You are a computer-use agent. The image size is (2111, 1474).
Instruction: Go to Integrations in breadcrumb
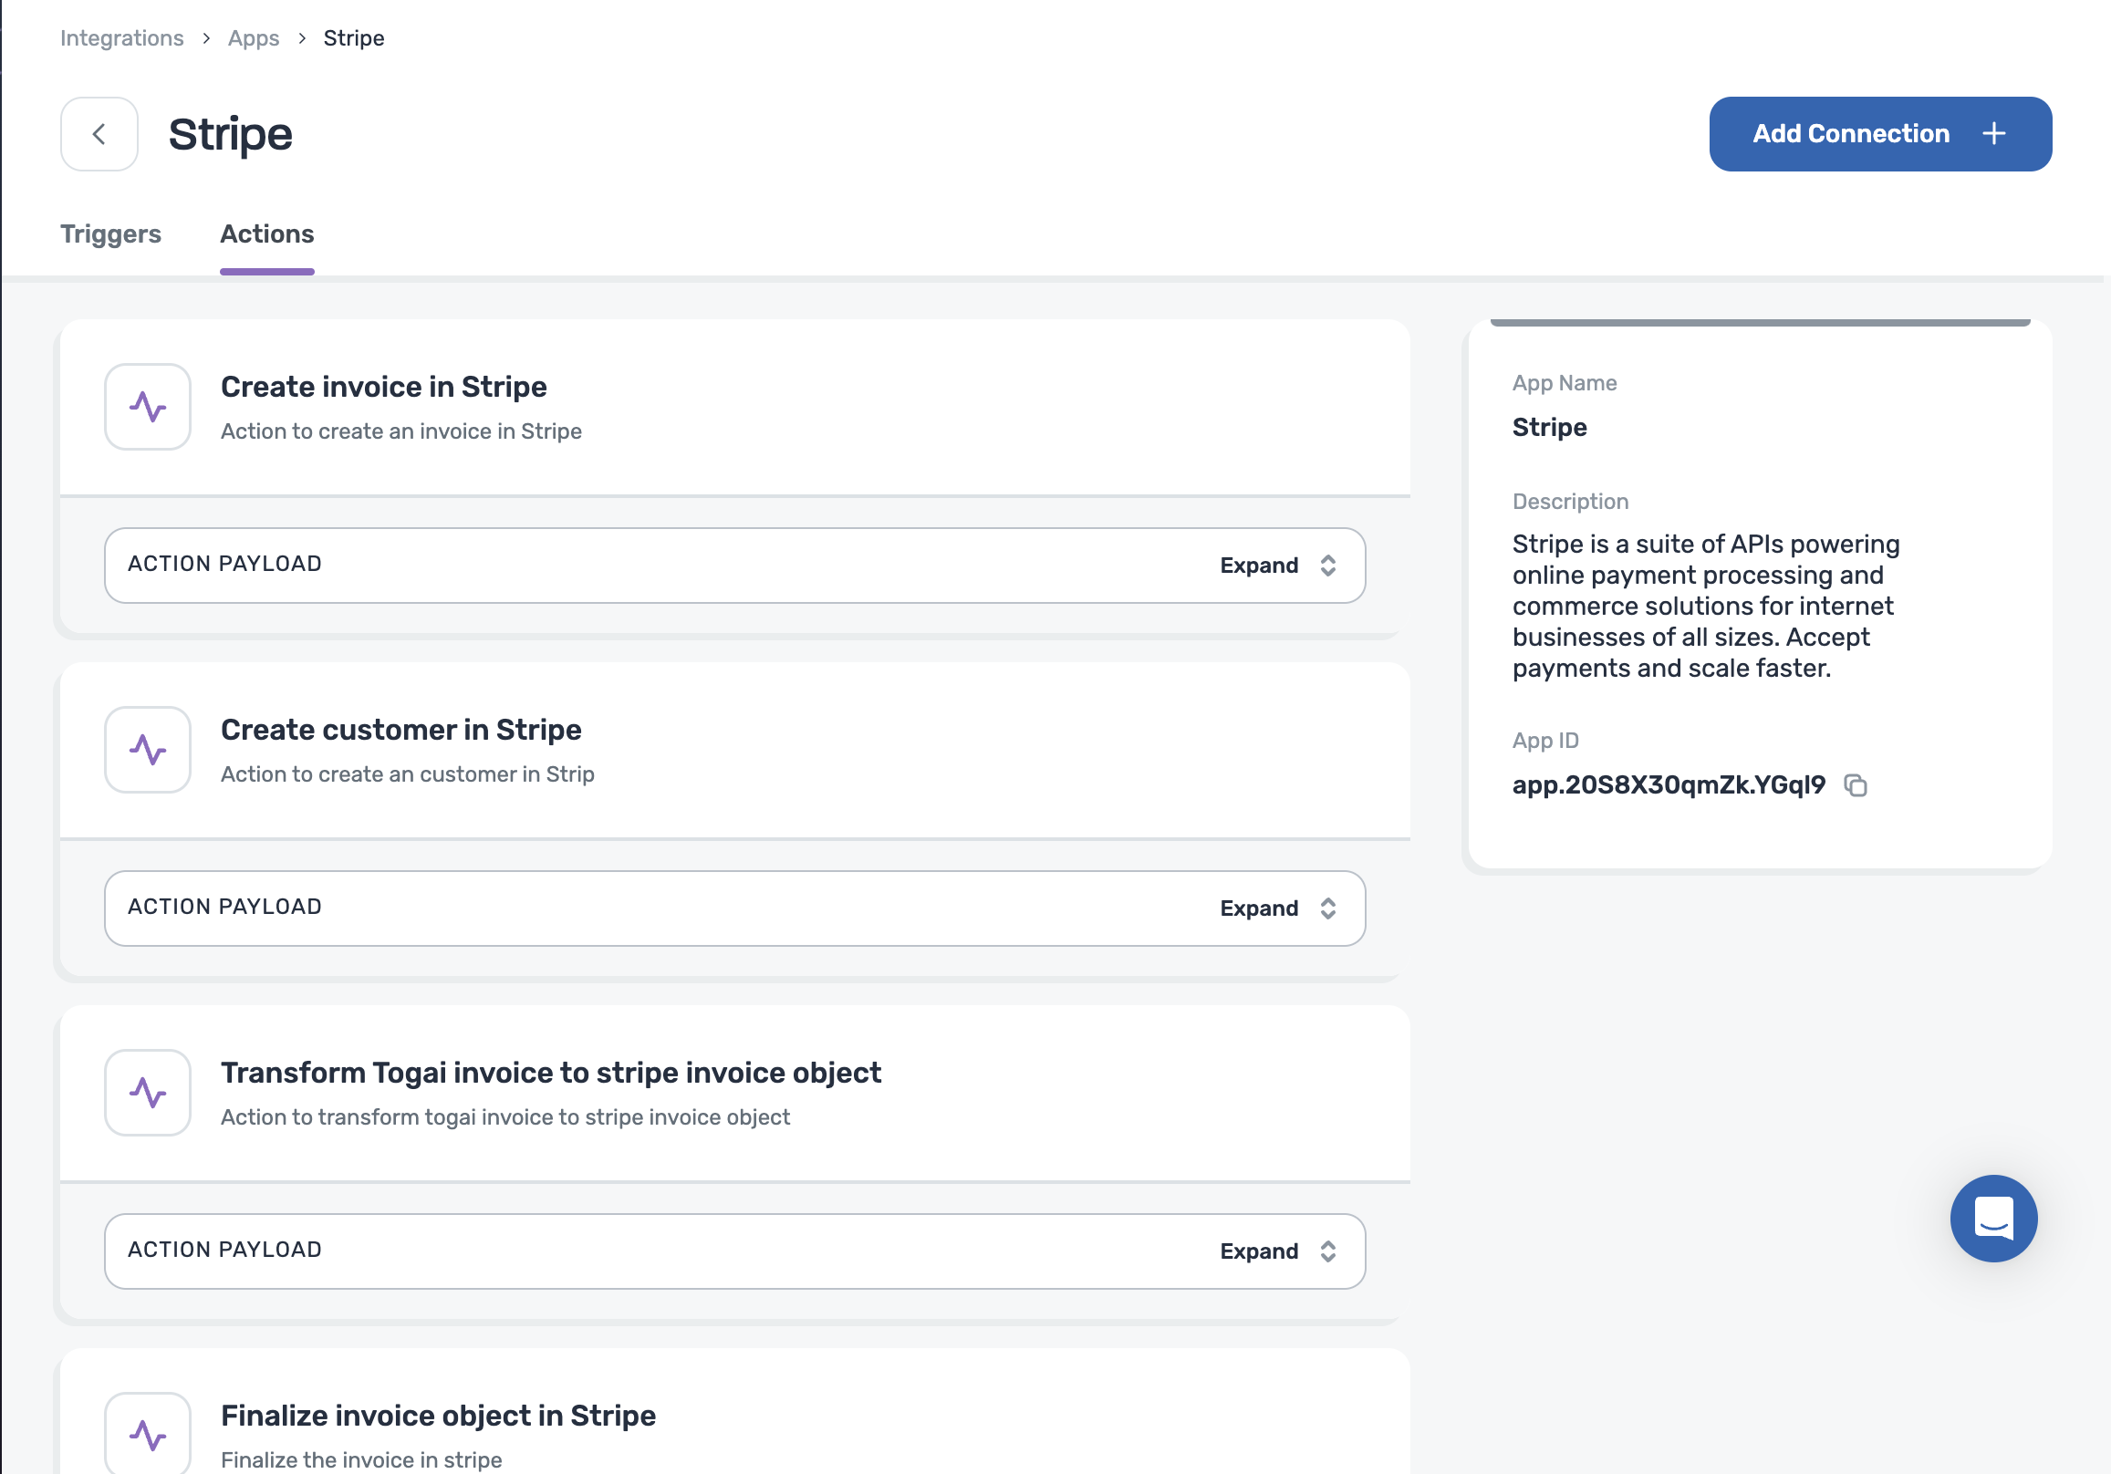coord(122,38)
